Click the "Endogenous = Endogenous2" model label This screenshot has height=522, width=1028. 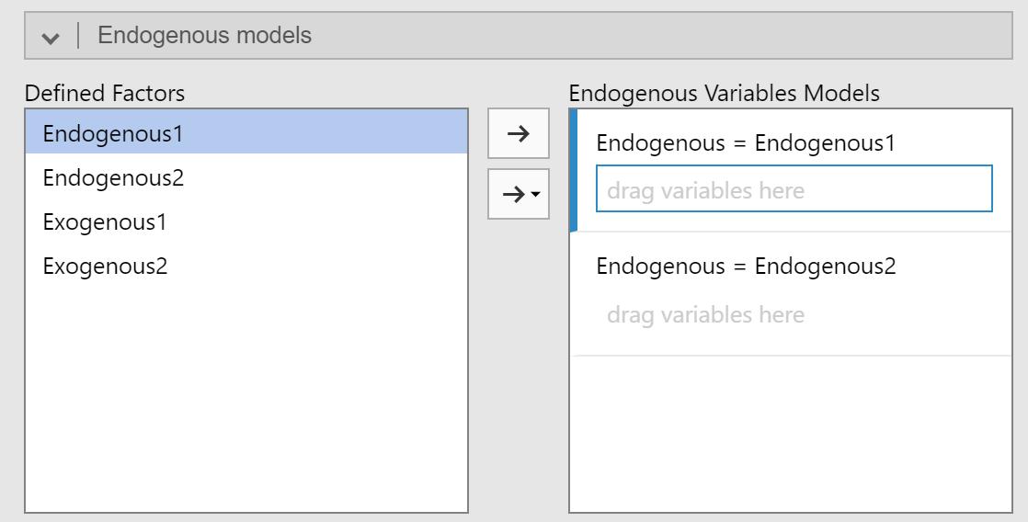coord(745,267)
